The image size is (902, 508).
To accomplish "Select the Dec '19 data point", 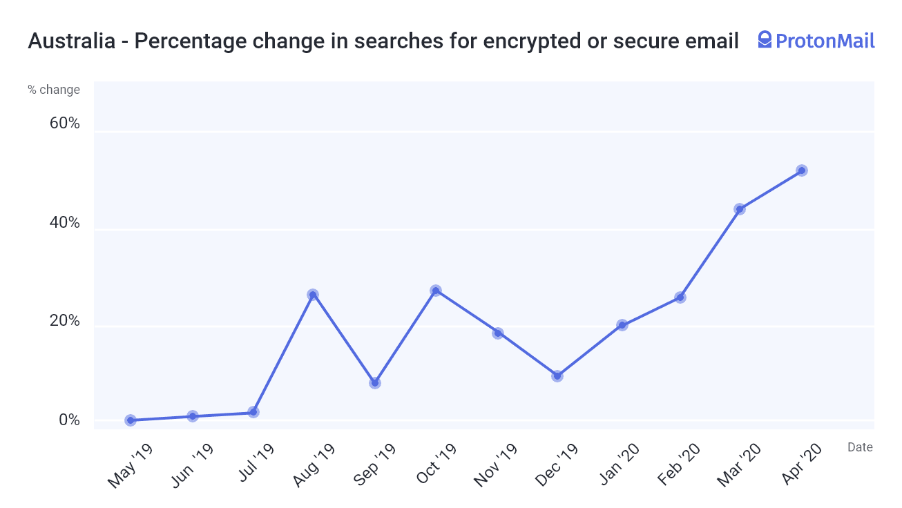I will 557,376.
